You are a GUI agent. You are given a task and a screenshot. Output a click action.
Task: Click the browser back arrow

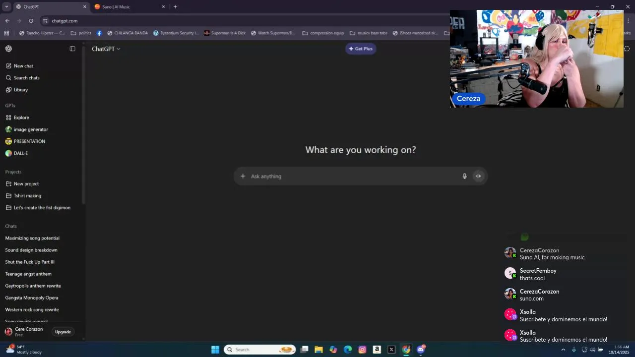point(7,21)
